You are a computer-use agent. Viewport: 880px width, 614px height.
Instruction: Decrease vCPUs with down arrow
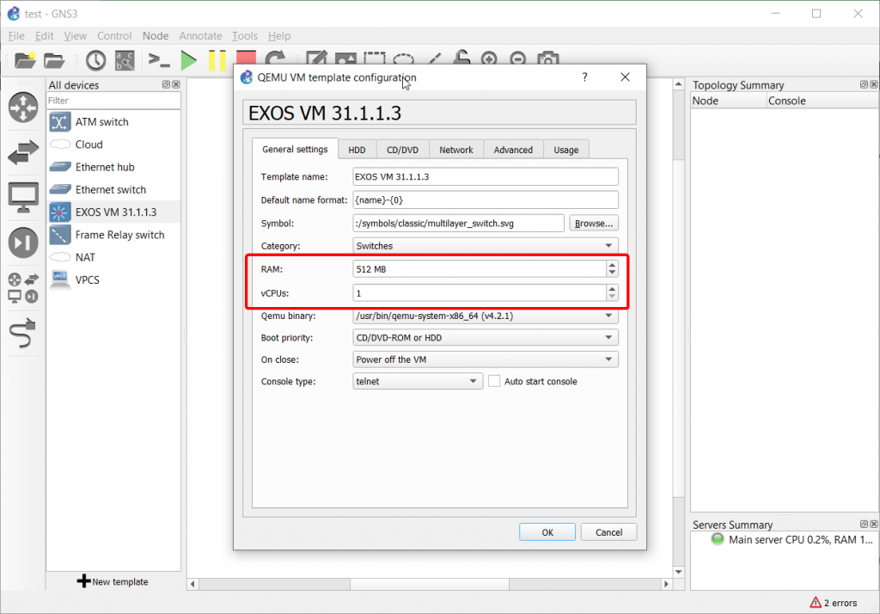coord(612,298)
